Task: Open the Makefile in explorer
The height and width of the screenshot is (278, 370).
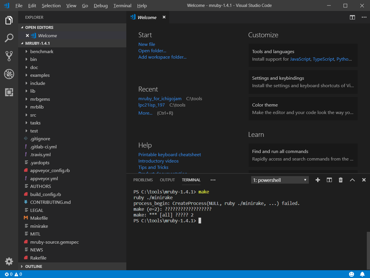Action: [39, 218]
